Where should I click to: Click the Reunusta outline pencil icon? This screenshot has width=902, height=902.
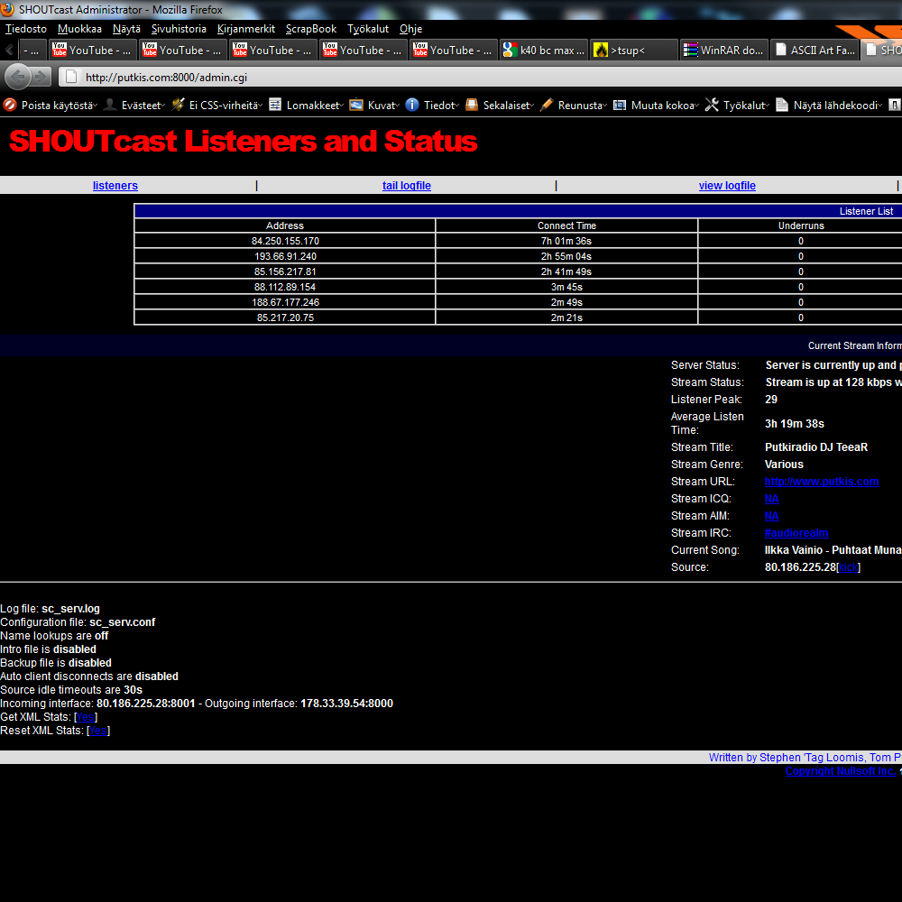coord(547,105)
